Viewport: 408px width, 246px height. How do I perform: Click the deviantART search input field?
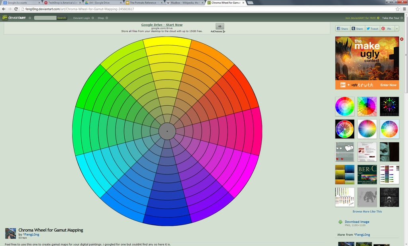pyautogui.click(x=45, y=18)
